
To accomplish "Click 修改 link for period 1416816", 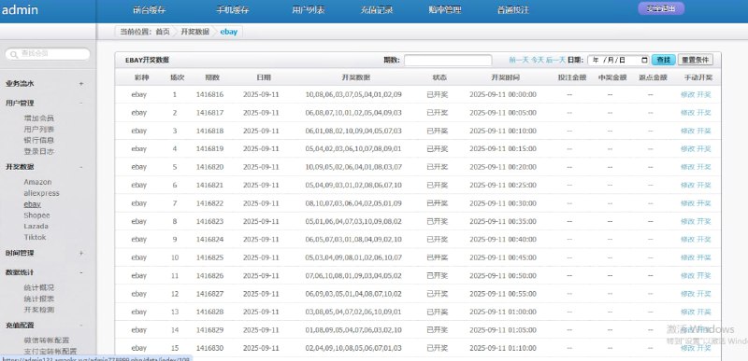I will [x=687, y=94].
